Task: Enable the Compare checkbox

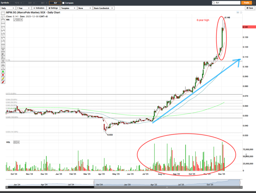Action: pyautogui.click(x=63, y=3)
